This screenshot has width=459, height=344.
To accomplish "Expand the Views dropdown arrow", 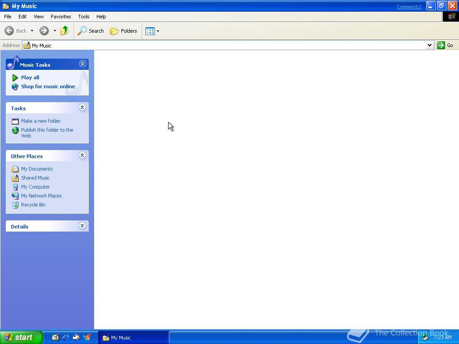I will coord(158,31).
